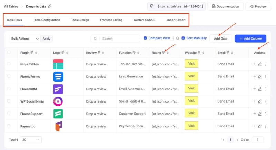276x150 pixels.
Task: Open the Table Design tab
Action: coord(80,20)
